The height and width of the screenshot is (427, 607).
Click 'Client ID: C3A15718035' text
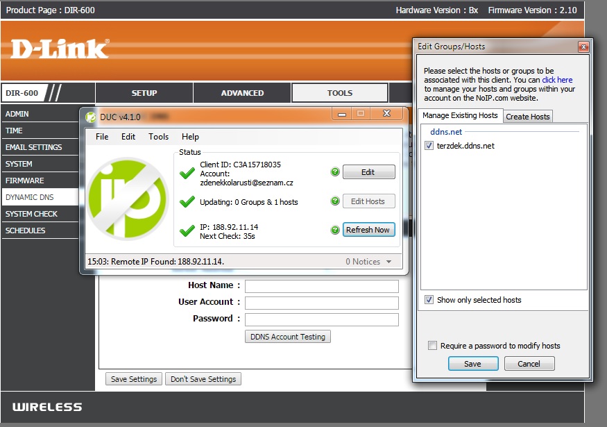pyautogui.click(x=240, y=165)
